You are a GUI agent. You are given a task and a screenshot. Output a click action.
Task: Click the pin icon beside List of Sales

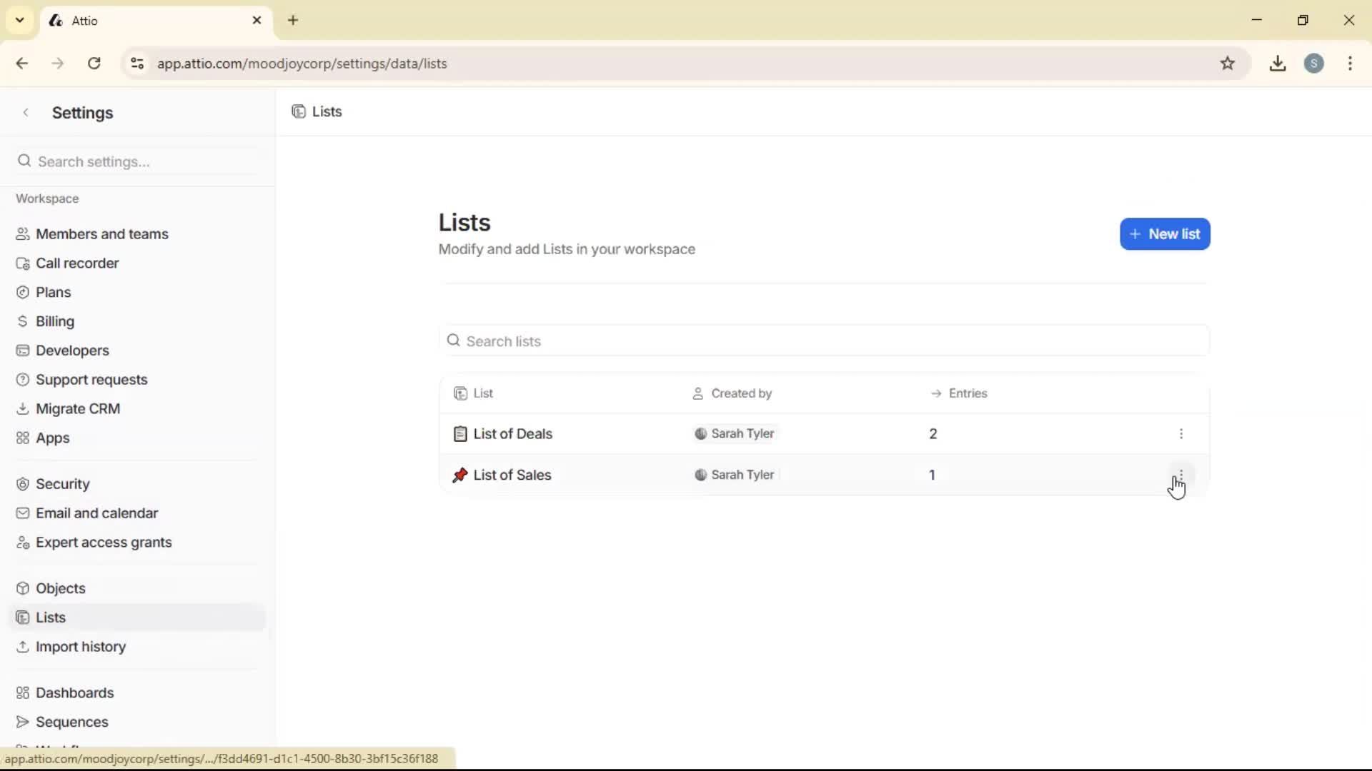461,475
